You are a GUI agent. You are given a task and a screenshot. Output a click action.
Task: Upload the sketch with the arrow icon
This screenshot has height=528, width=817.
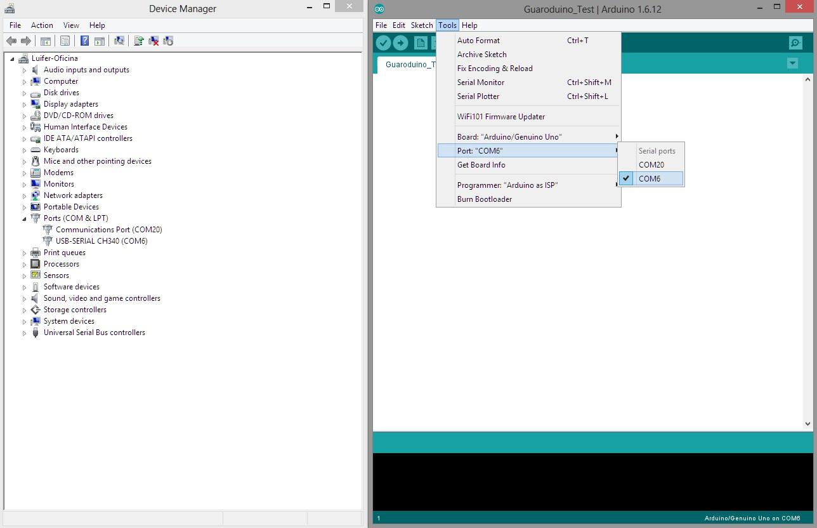[x=400, y=43]
